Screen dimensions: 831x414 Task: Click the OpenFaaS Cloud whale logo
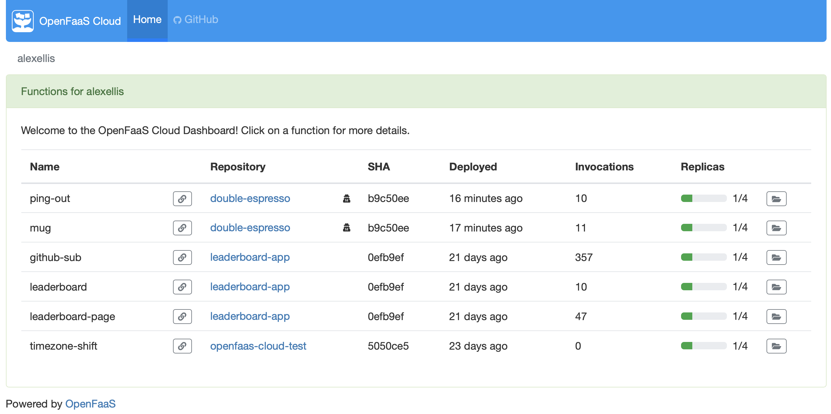22,21
